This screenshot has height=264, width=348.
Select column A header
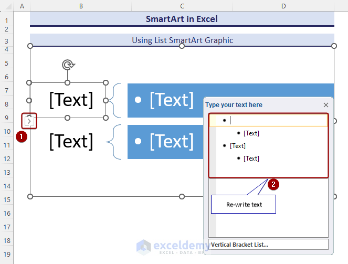[22, 6]
